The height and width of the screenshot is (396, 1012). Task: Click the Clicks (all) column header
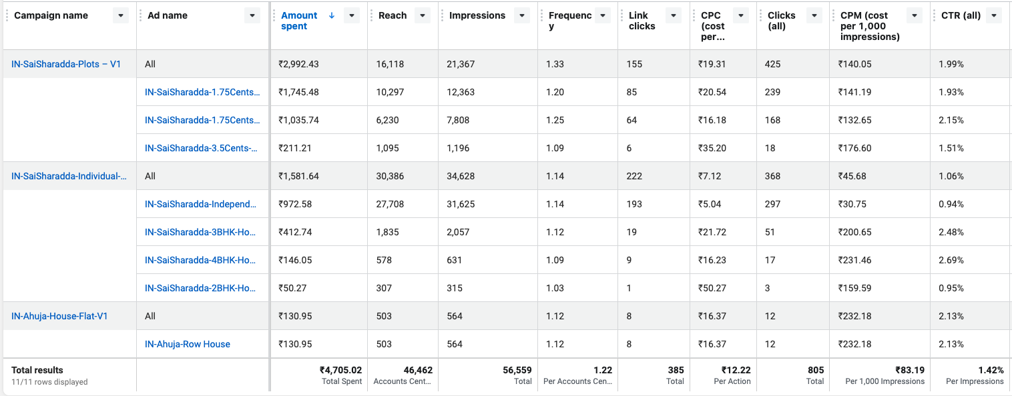[782, 21]
